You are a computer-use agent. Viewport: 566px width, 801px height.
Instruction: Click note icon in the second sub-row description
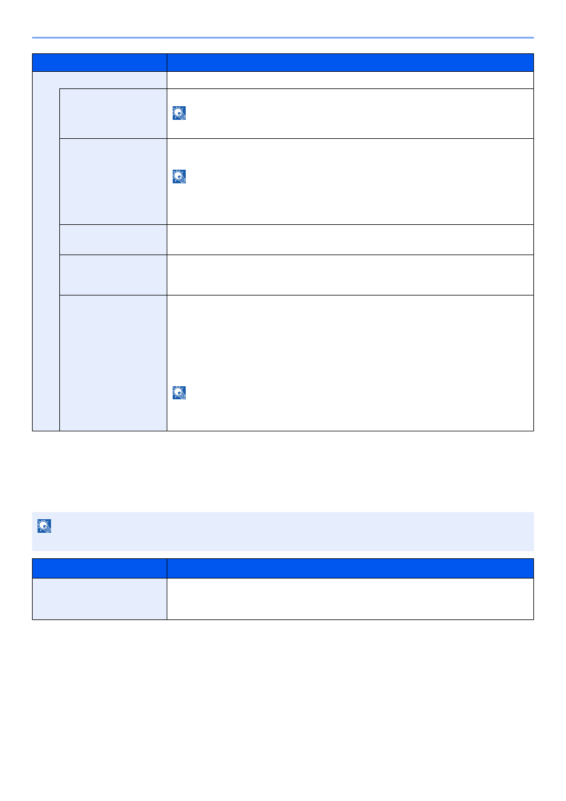coord(179,176)
